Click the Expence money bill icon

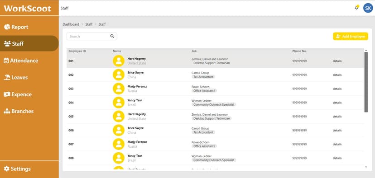tap(7, 94)
